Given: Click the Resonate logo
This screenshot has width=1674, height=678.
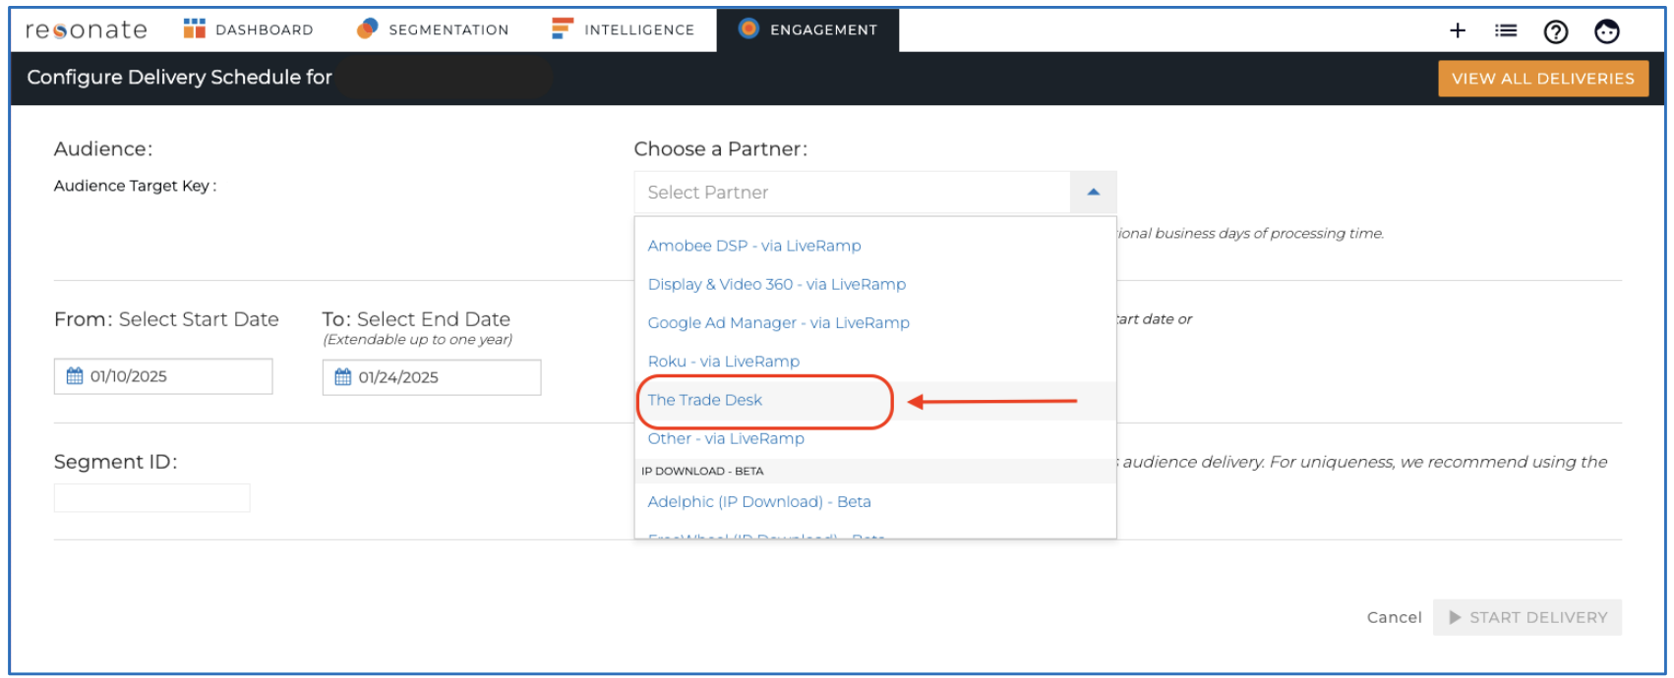Looking at the screenshot, I should pos(87,30).
